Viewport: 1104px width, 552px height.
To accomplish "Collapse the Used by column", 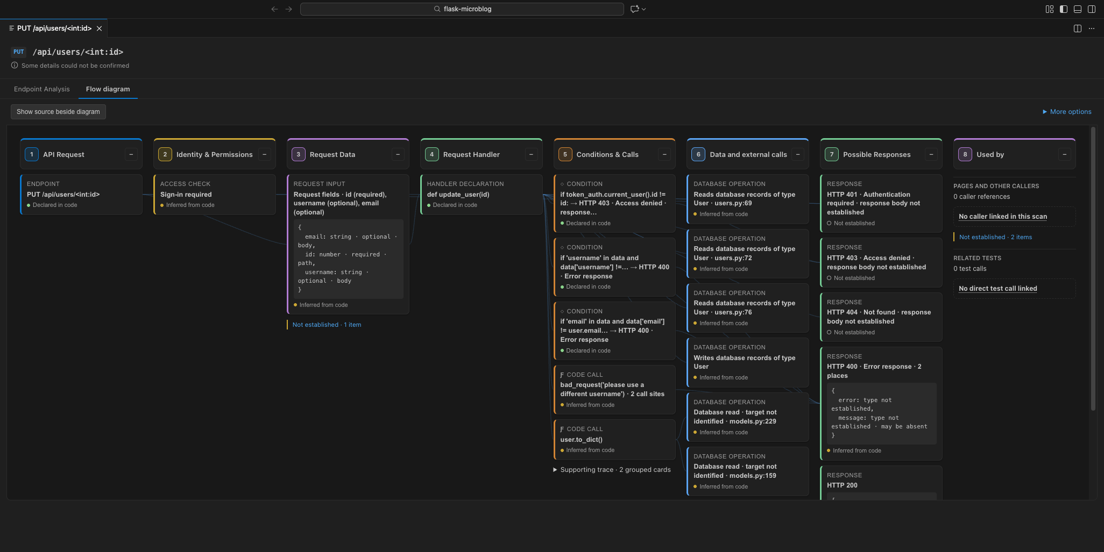I will click(1065, 154).
